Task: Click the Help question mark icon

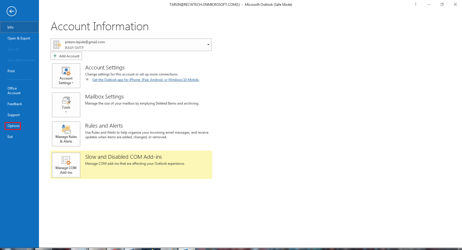Action: click(416, 4)
